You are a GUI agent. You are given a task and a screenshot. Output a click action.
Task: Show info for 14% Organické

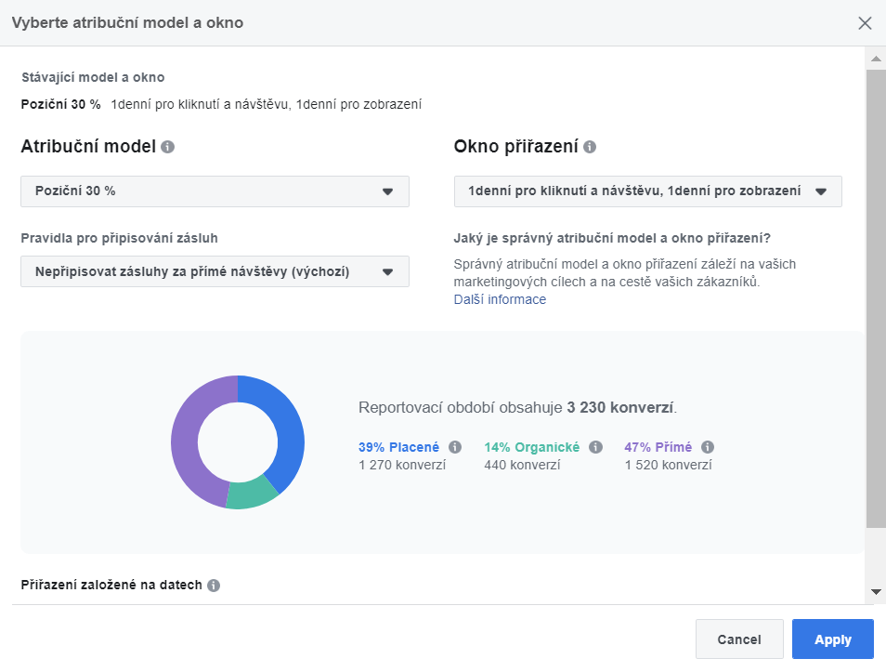(595, 447)
